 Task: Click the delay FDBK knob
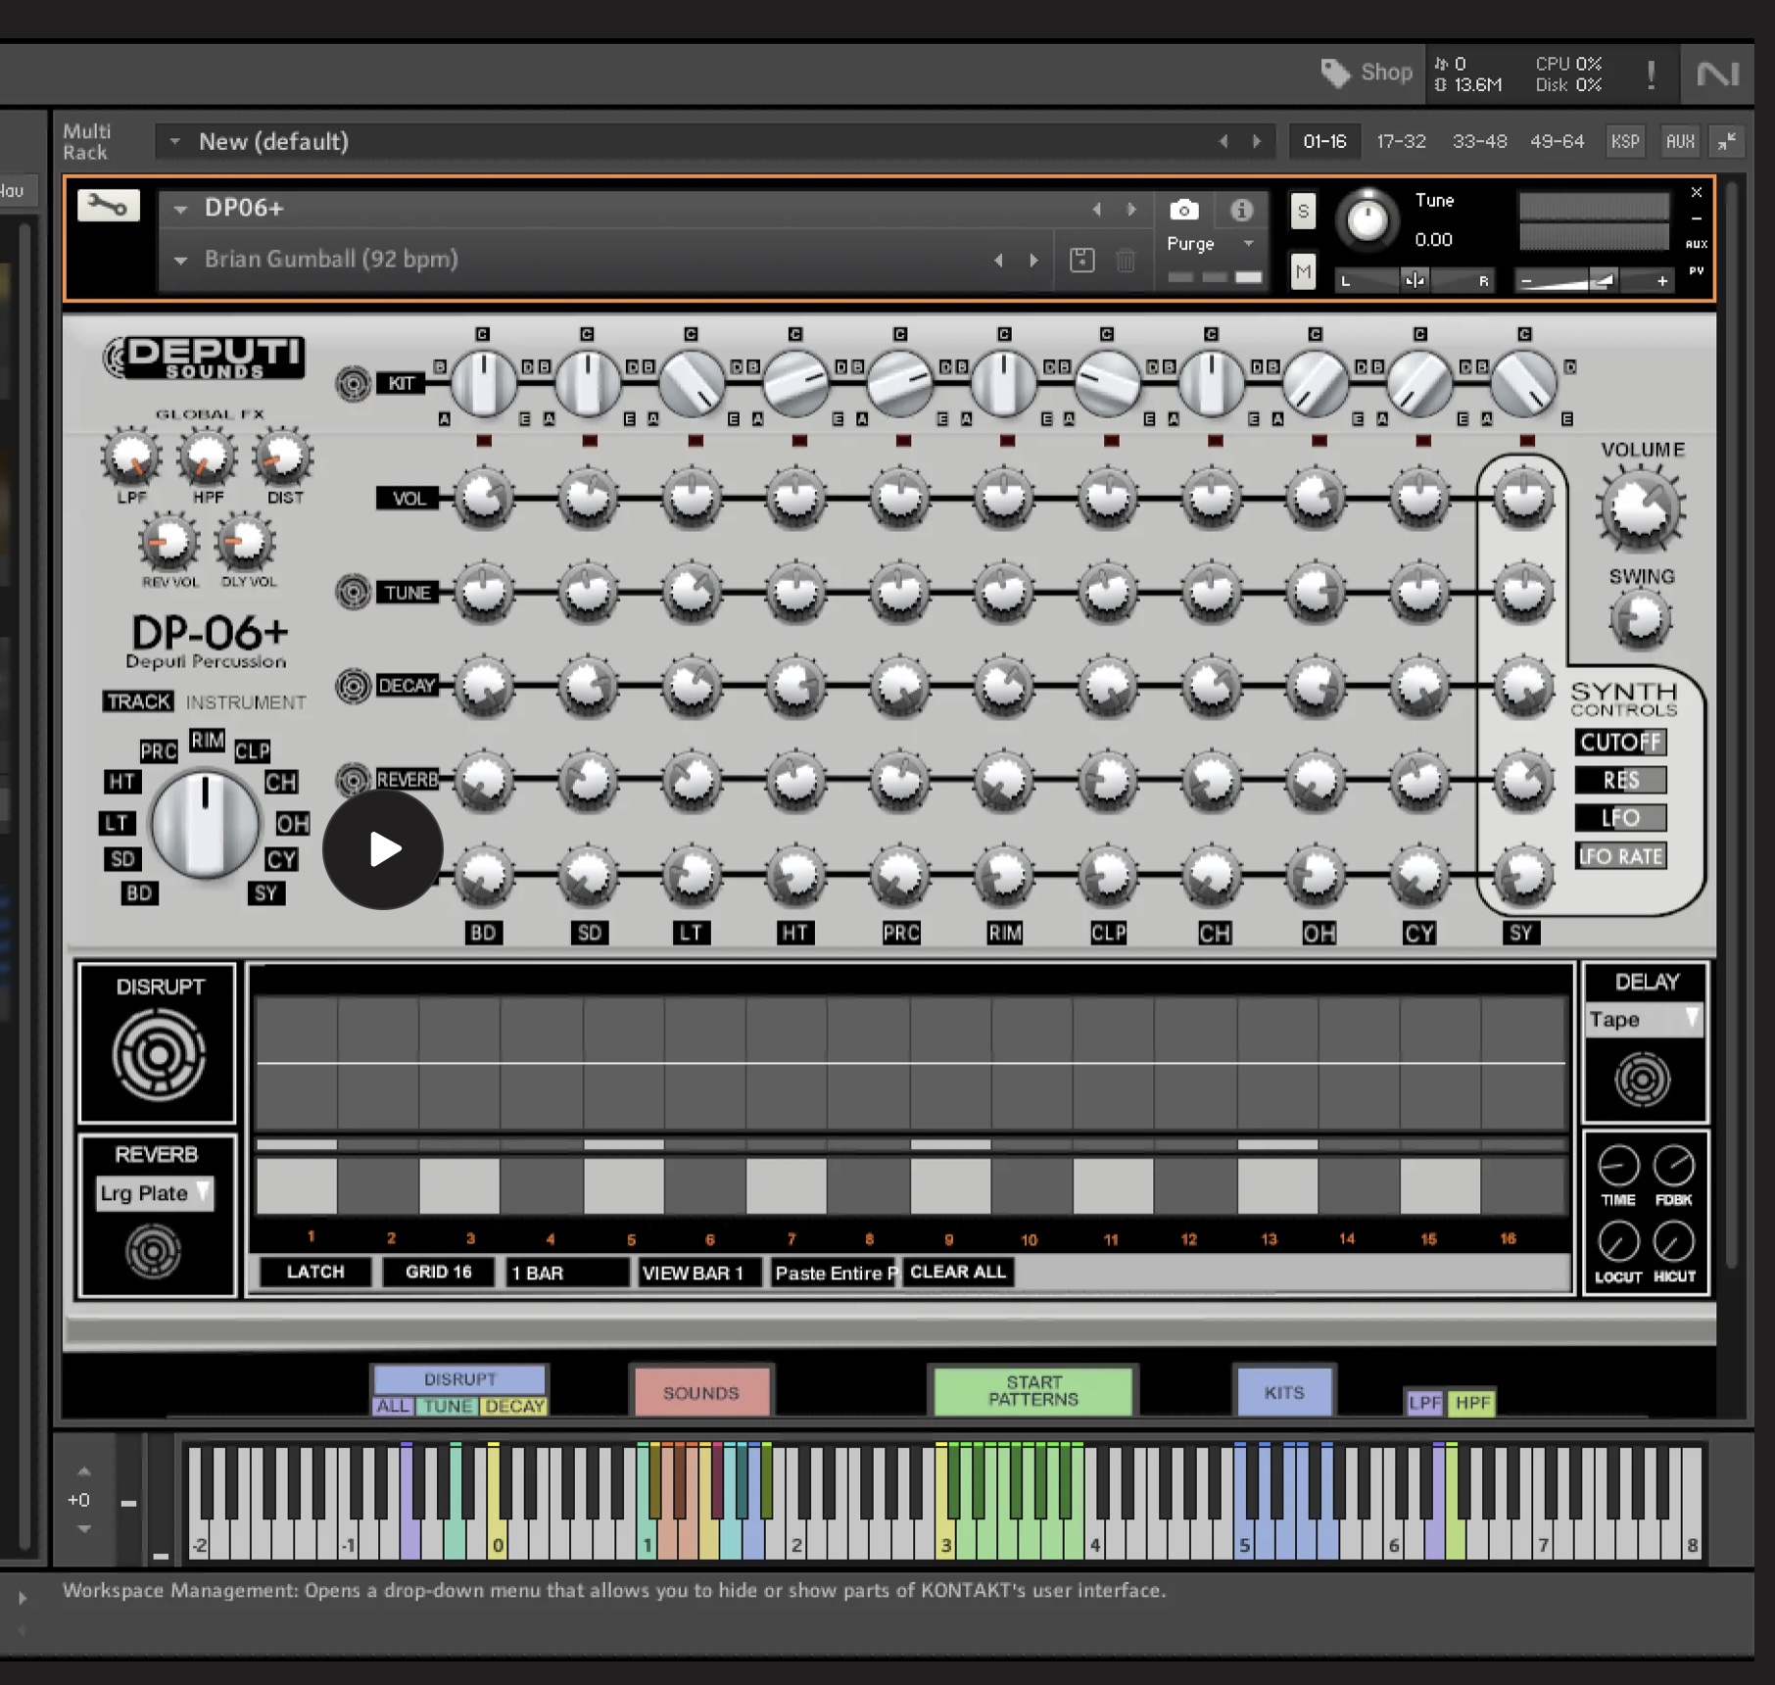(x=1673, y=1166)
